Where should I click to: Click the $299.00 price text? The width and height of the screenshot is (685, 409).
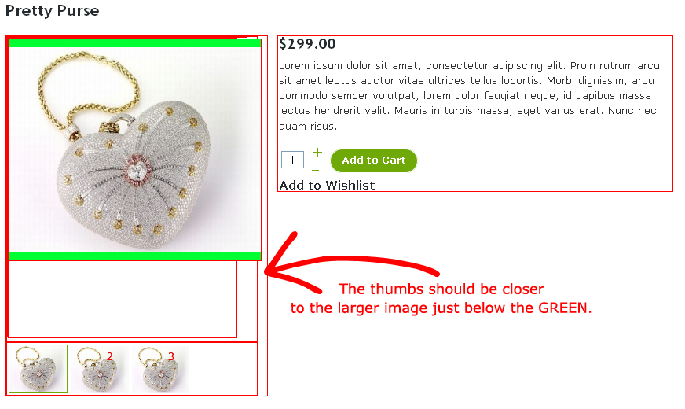click(x=307, y=44)
